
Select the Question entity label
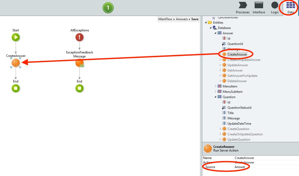229,97
